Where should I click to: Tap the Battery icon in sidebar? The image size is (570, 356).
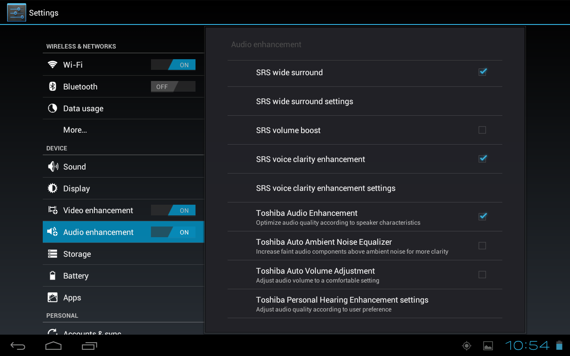(x=53, y=276)
